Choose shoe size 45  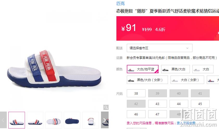(200, 104)
